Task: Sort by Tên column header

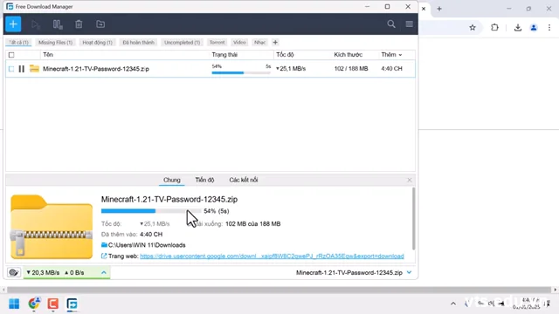Action: click(48, 55)
